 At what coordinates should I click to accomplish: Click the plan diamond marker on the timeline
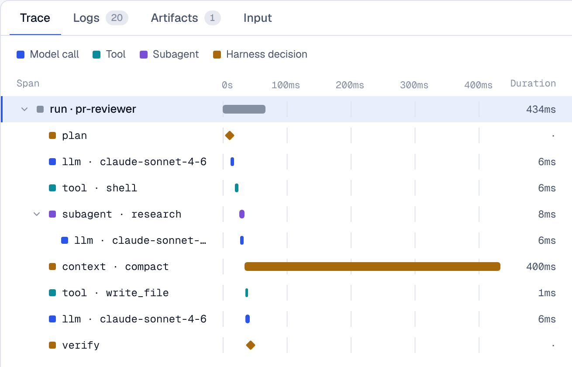(x=230, y=135)
